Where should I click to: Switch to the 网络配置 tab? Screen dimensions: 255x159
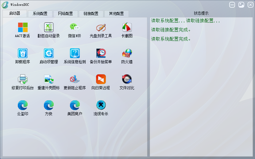point(65,14)
